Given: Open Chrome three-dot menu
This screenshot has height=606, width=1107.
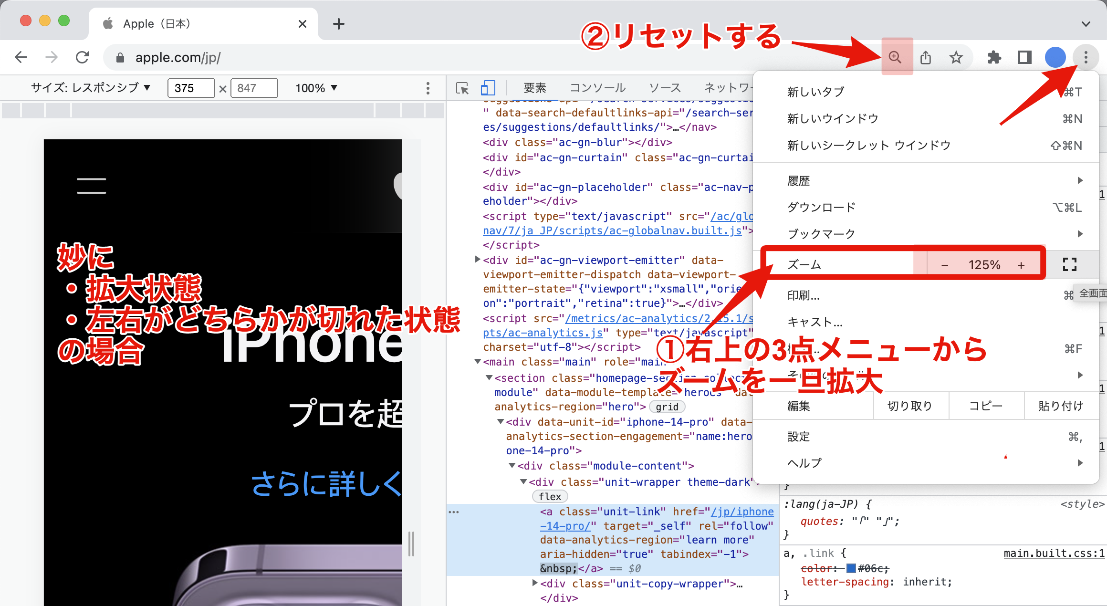Looking at the screenshot, I should point(1086,57).
